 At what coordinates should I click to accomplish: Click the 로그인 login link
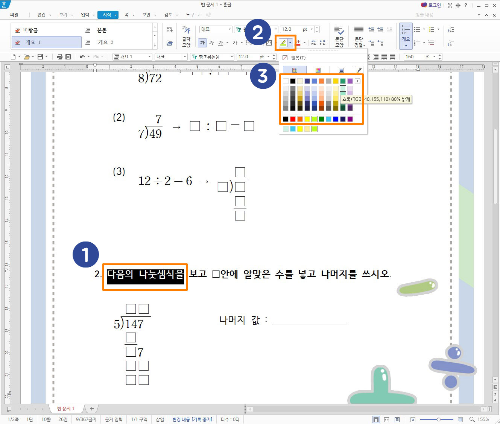[431, 5]
